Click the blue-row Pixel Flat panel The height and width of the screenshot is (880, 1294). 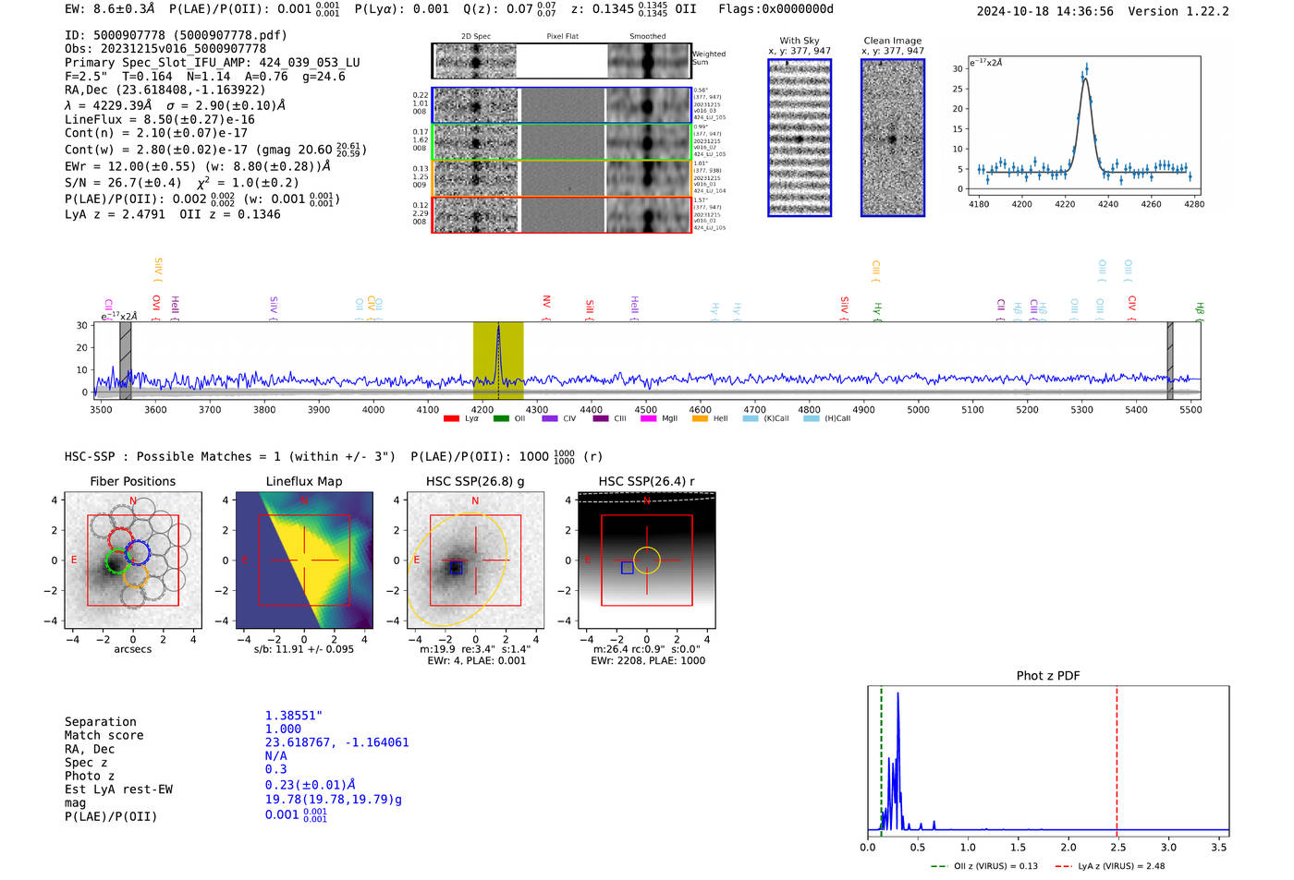point(562,105)
